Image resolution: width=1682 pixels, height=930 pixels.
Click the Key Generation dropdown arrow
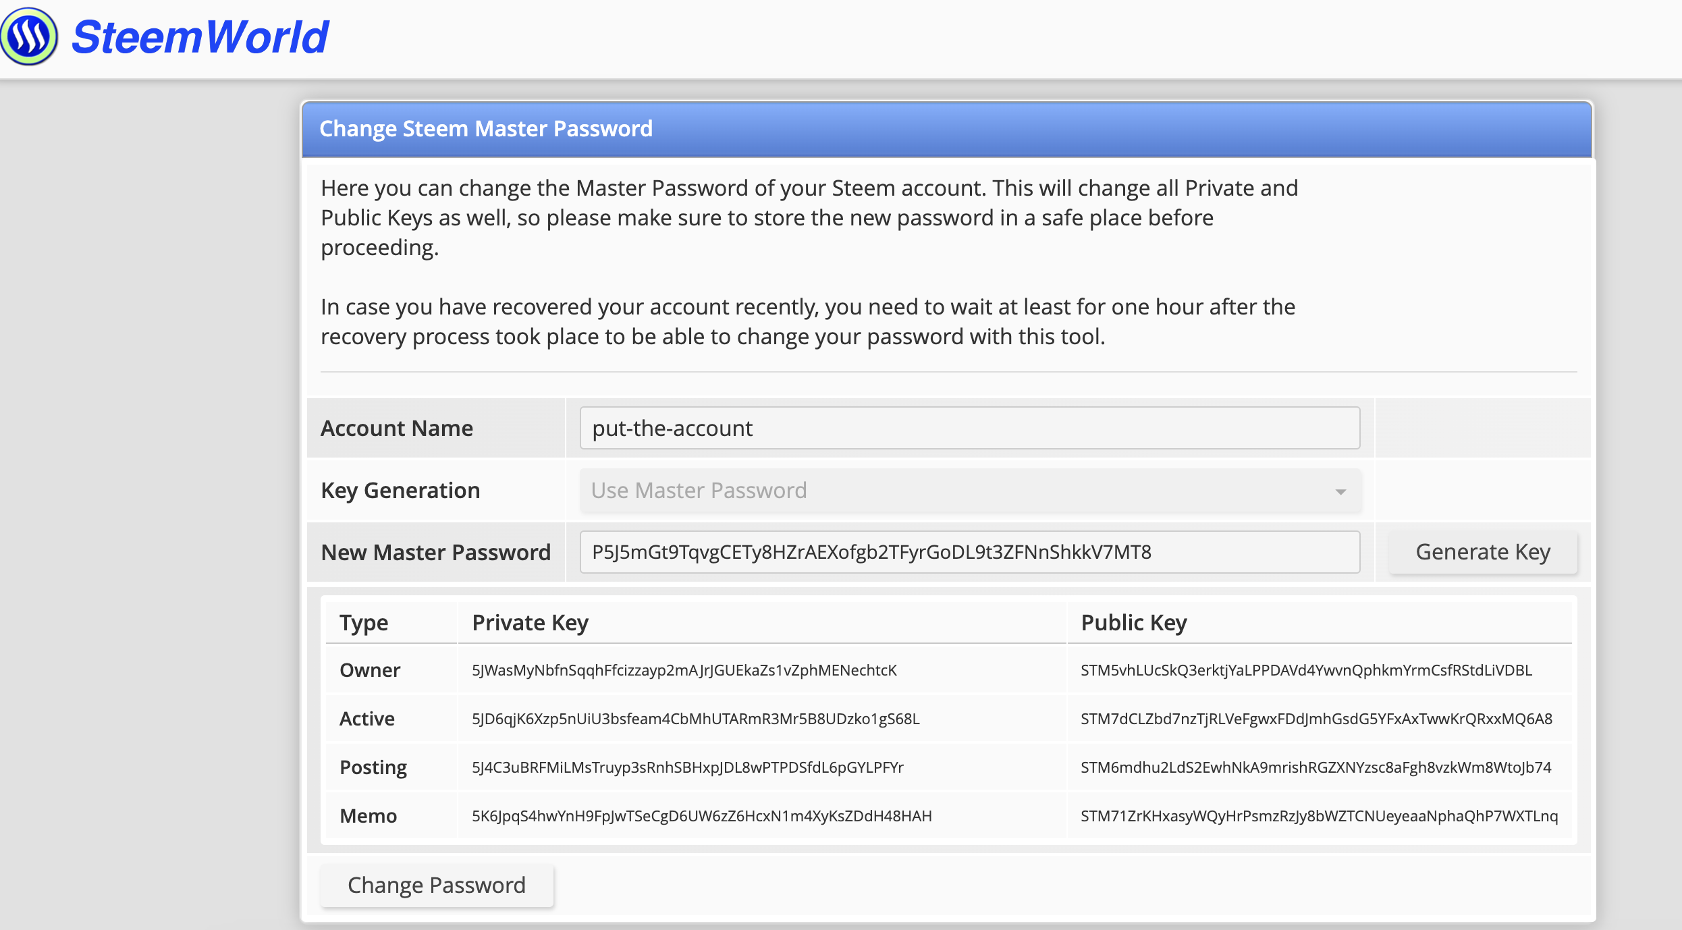pyautogui.click(x=1340, y=491)
